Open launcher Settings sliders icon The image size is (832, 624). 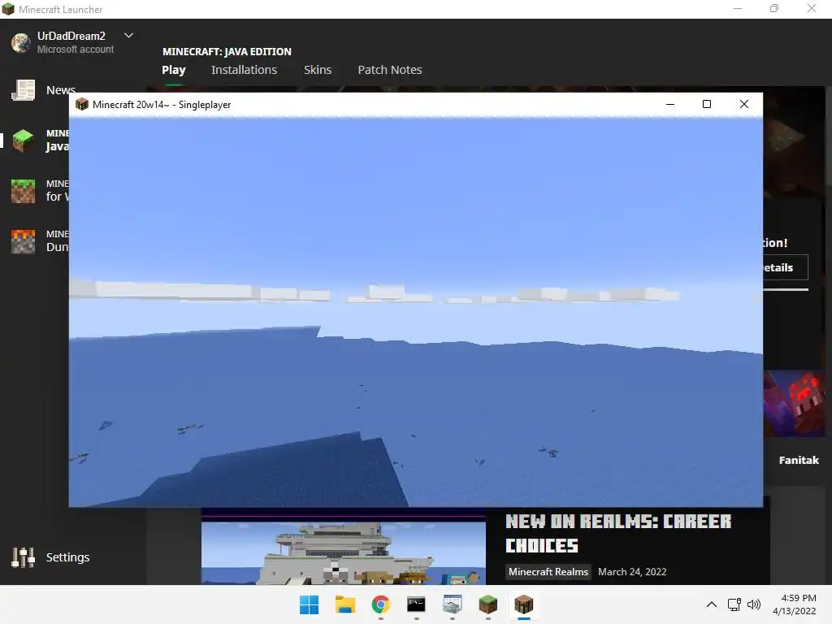(x=24, y=557)
